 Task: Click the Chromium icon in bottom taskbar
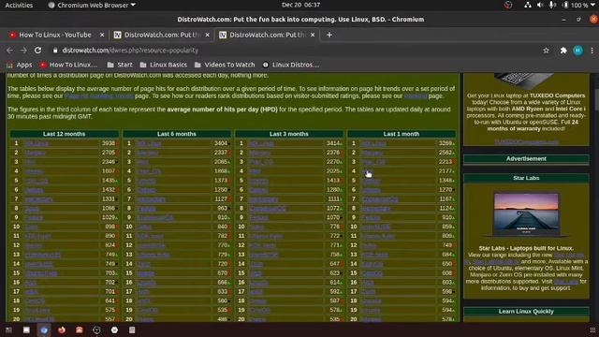[x=44, y=330]
